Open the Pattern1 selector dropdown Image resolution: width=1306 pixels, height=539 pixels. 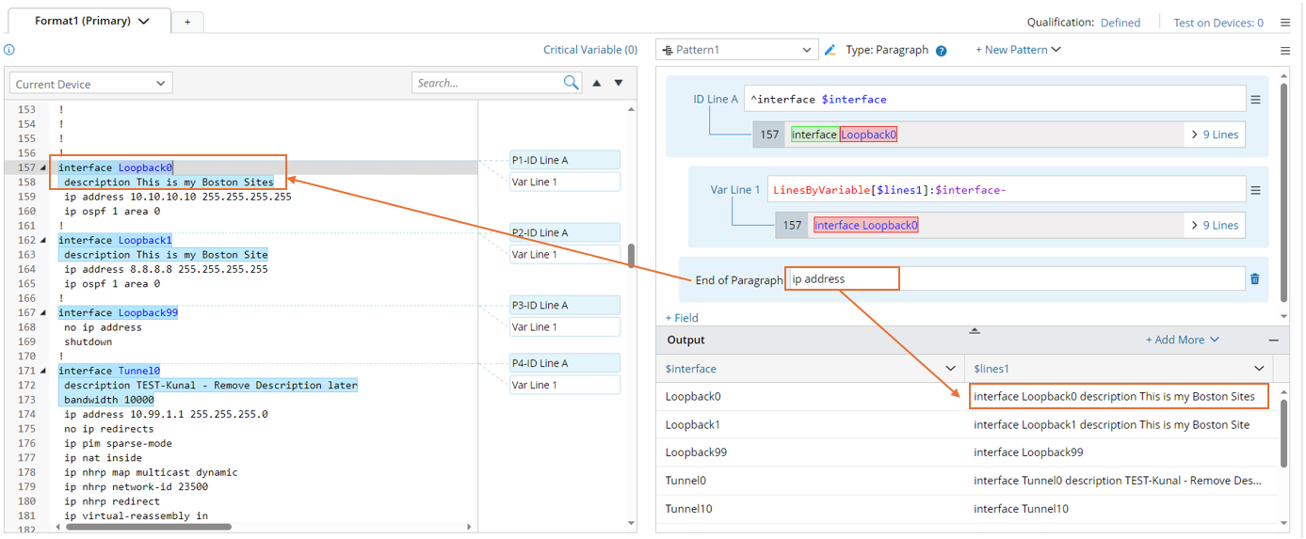[736, 50]
